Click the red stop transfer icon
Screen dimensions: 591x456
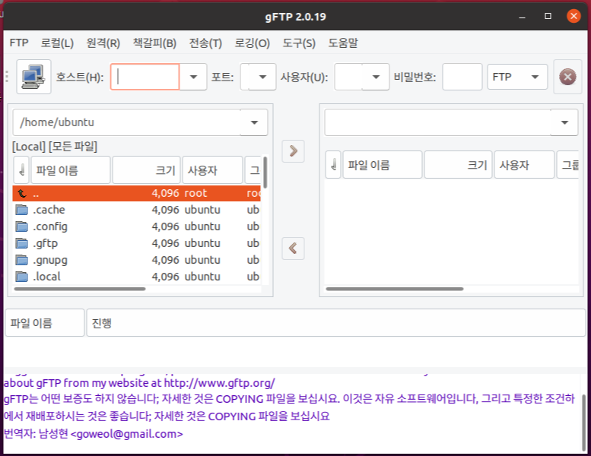click(x=567, y=77)
